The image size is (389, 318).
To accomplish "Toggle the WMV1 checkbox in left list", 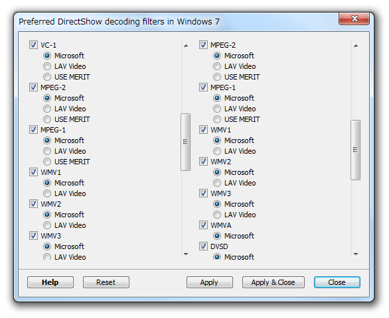I will pyautogui.click(x=33, y=172).
